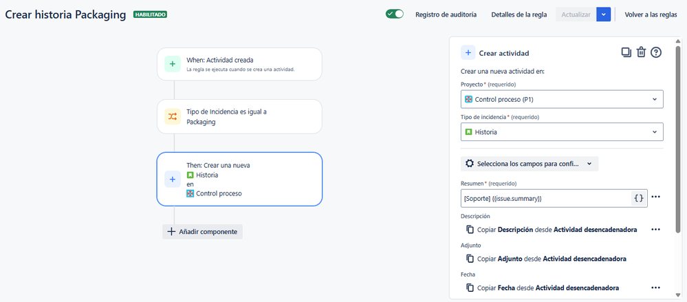The height and width of the screenshot is (302, 687).
Task: Open the Proyecto dropdown
Action: pos(562,99)
